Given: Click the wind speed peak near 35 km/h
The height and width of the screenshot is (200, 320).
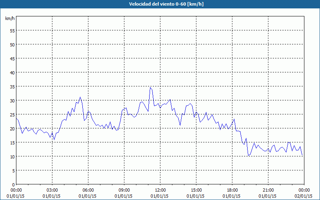Looking at the screenshot, I should pos(150,88).
